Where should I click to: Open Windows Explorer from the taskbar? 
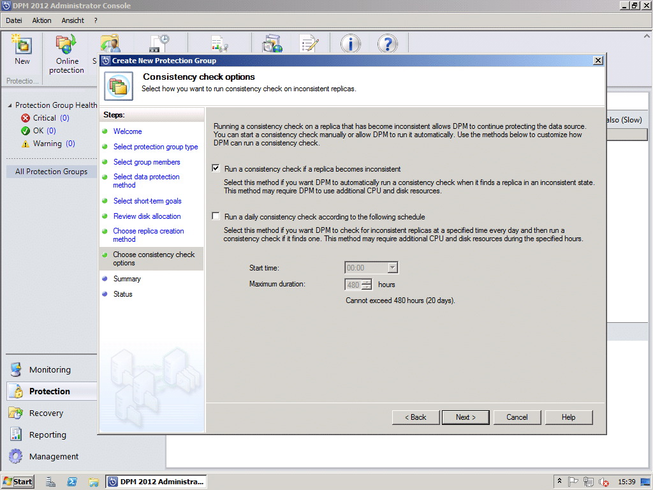[94, 482]
